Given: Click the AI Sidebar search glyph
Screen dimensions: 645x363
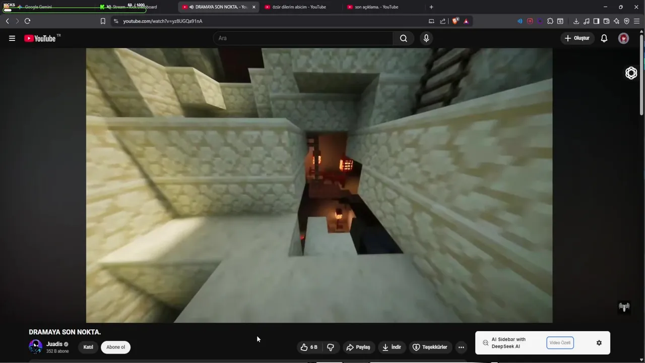Looking at the screenshot, I should click(485, 343).
